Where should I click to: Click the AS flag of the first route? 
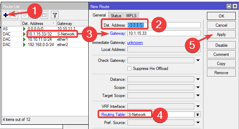(x=5, y=28)
